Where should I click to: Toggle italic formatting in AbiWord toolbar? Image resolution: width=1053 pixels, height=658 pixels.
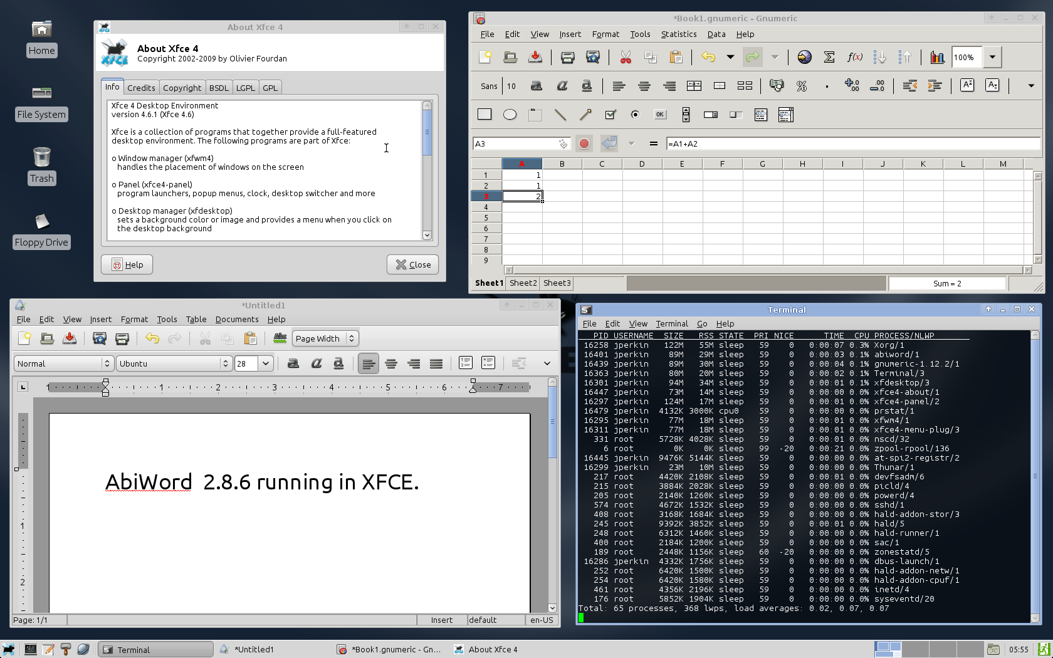(316, 363)
